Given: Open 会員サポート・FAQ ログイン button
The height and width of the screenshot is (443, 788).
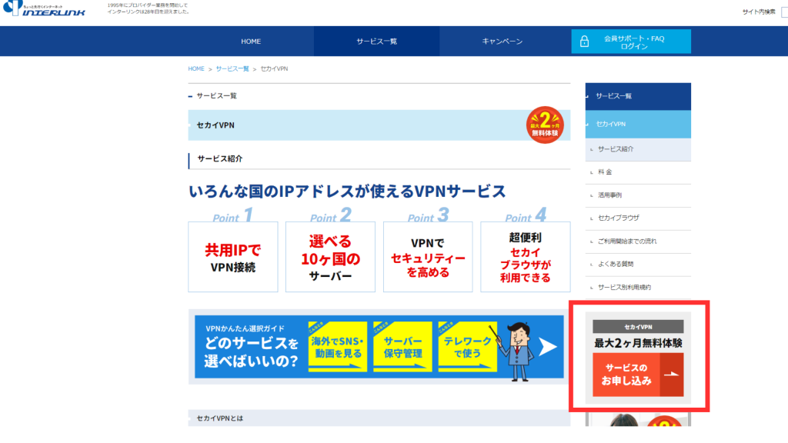Looking at the screenshot, I should click(631, 42).
